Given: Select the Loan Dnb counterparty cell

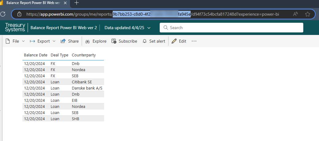Looking at the screenshot, I should 76,94.
